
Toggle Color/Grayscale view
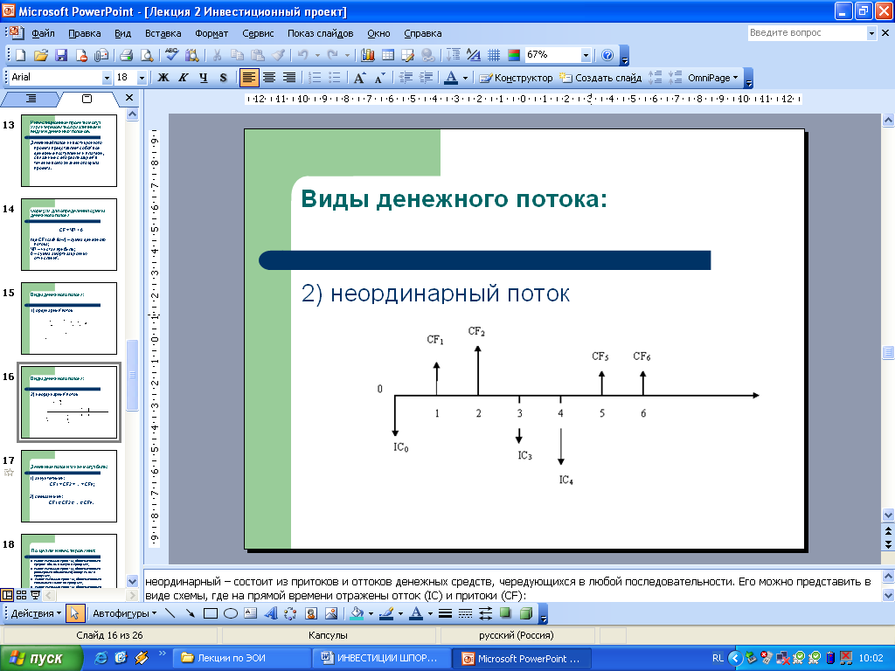pyautogui.click(x=514, y=55)
